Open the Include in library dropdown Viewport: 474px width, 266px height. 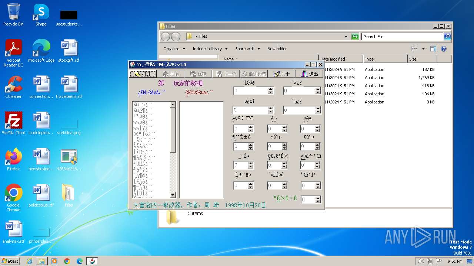point(210,49)
